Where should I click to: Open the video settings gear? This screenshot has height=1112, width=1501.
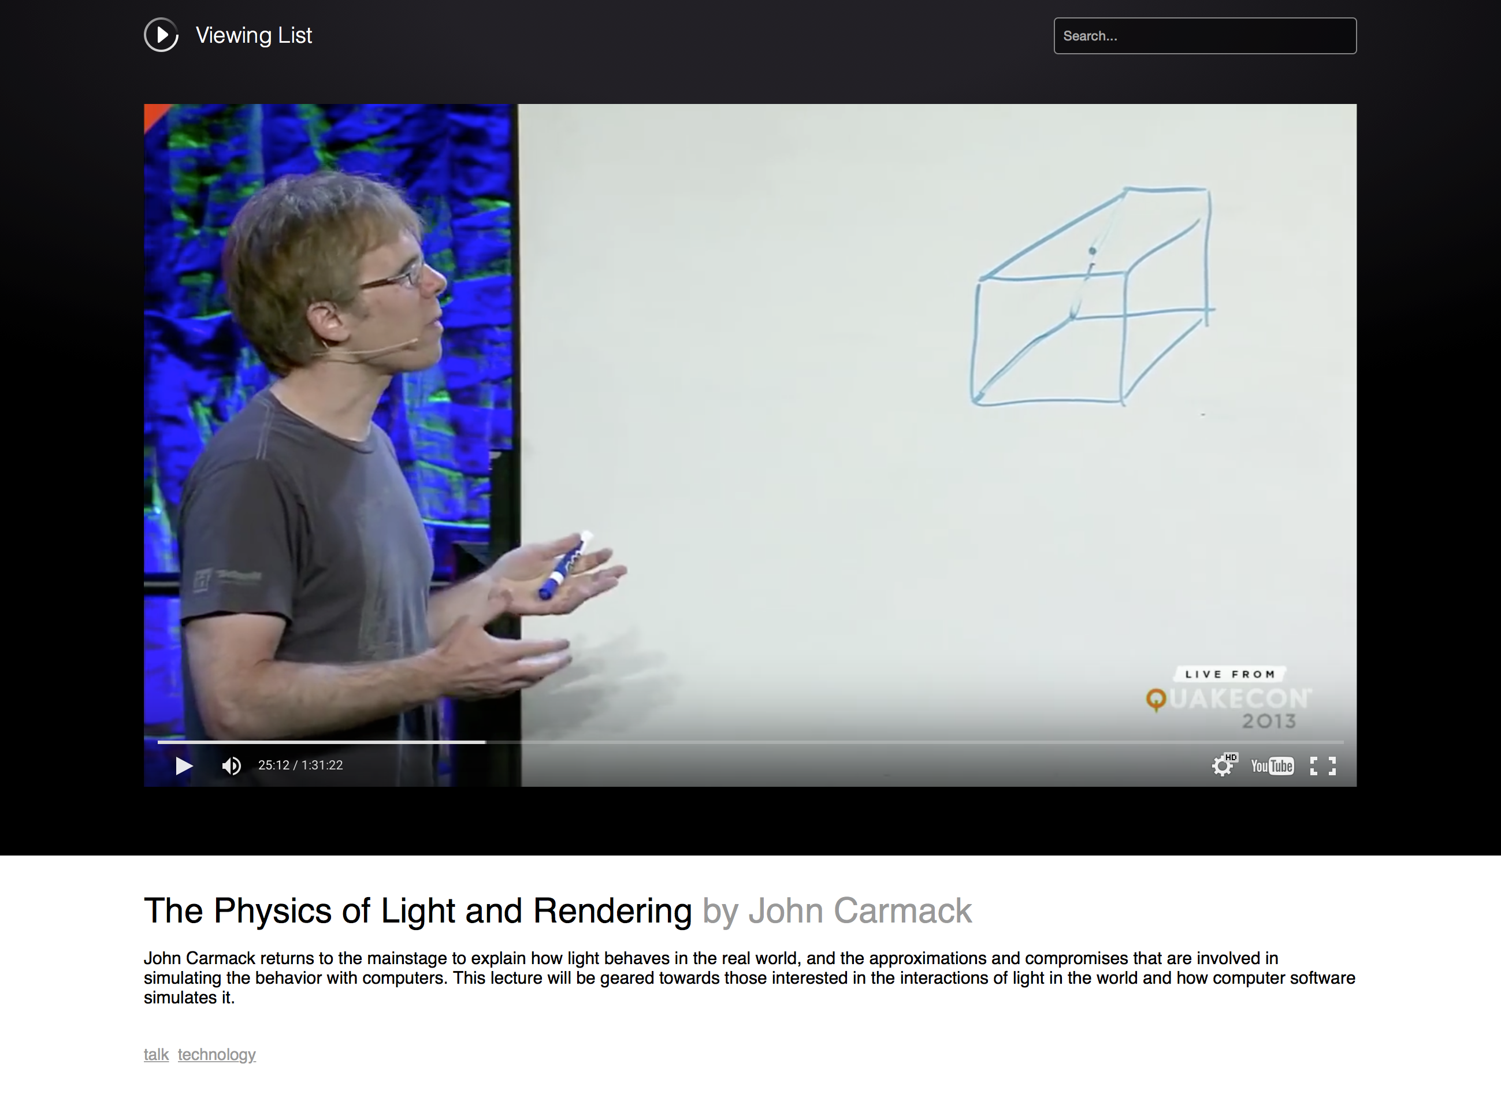[x=1222, y=766]
